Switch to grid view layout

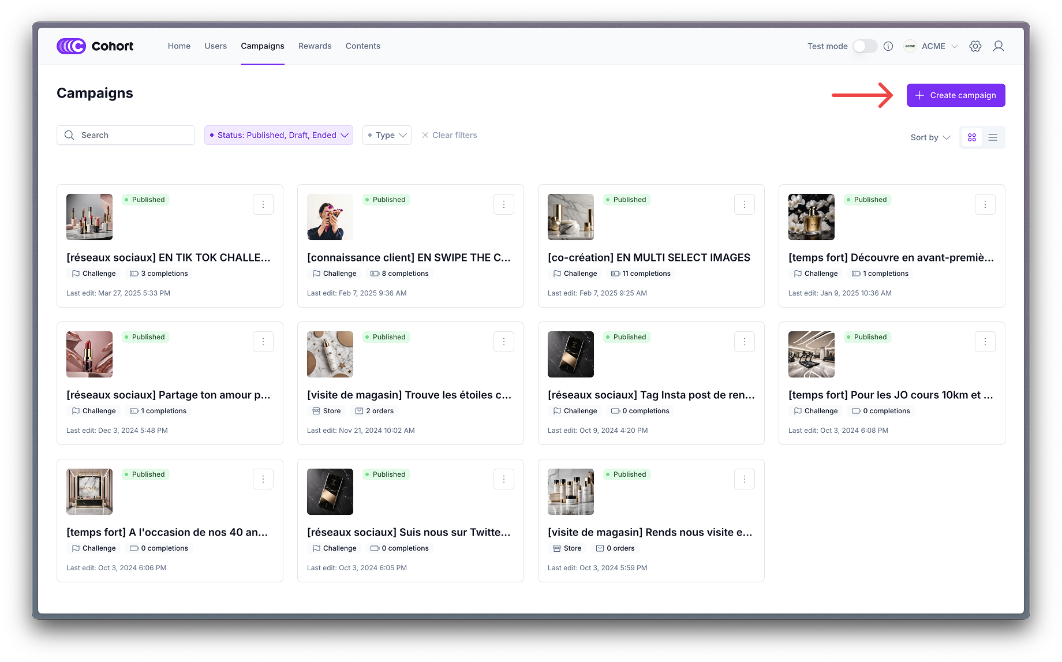tap(972, 137)
